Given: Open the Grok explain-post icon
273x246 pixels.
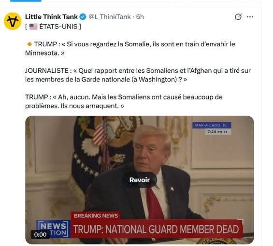Looking at the screenshot, I should (238, 17).
